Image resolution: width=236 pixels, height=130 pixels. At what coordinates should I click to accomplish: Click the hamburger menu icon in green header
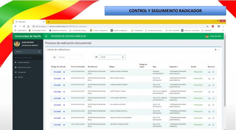click(x=46, y=36)
